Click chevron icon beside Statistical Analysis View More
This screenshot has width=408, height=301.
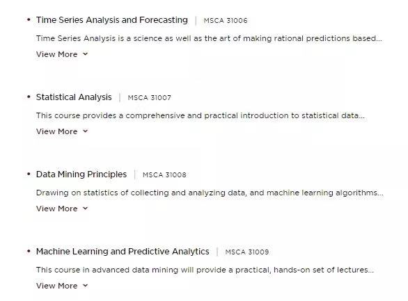(x=86, y=131)
